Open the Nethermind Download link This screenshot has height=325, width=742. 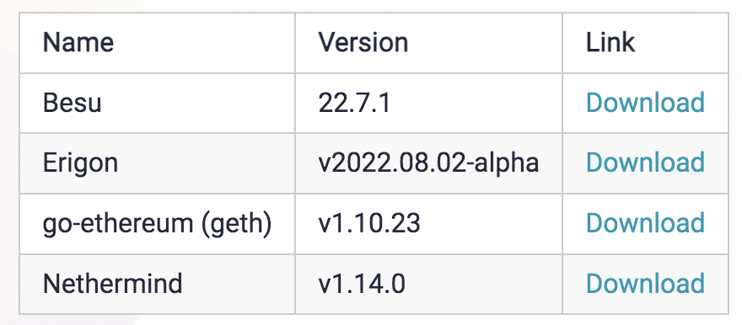[645, 284]
